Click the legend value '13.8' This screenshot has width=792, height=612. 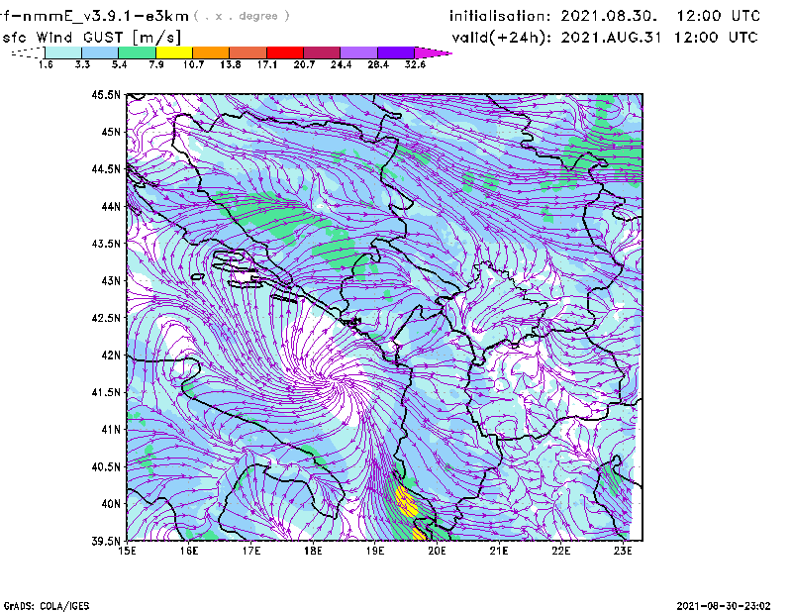point(231,64)
